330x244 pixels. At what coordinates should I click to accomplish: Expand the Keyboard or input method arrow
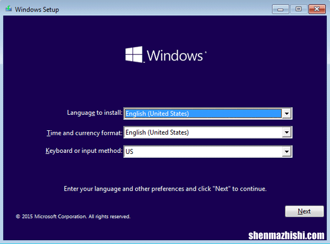coord(287,152)
